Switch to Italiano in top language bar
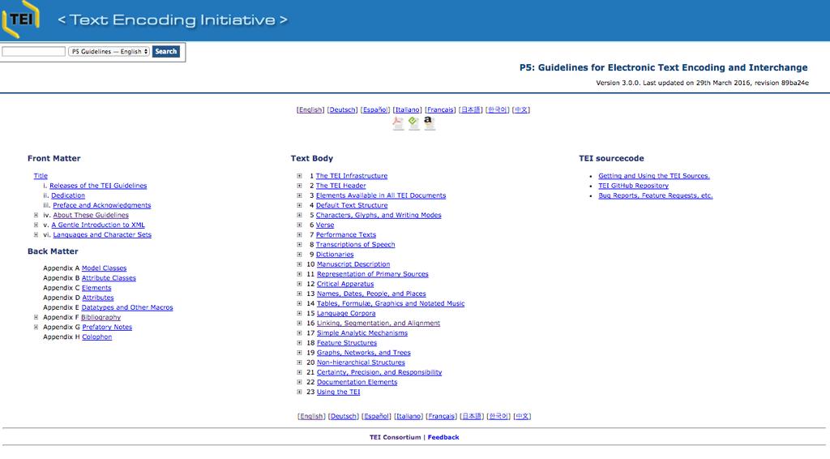Screen dimensions: 830x459 tap(407, 109)
